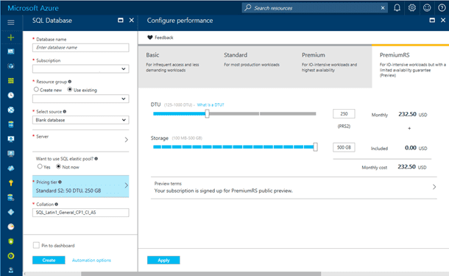Image resolution: width=449 pixels, height=276 pixels.
Task: Open the SQL databases cylinder icon below the globe
Action: tap(11, 124)
